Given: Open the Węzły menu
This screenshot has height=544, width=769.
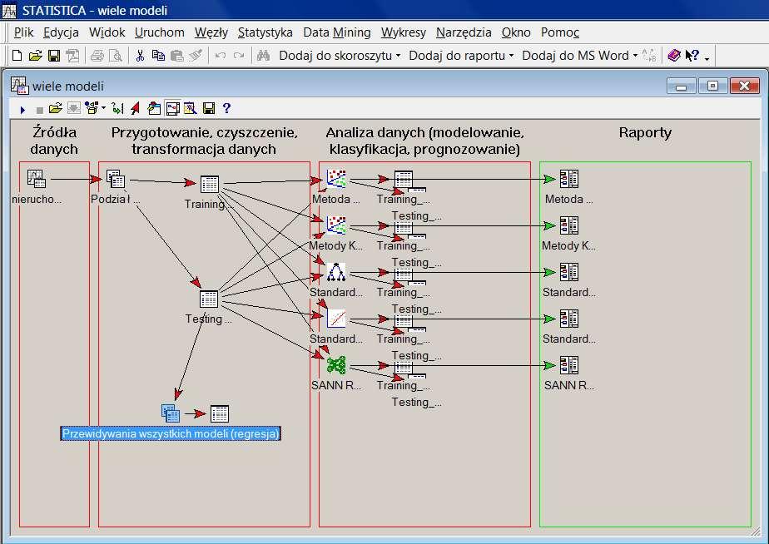Looking at the screenshot, I should pos(211,32).
